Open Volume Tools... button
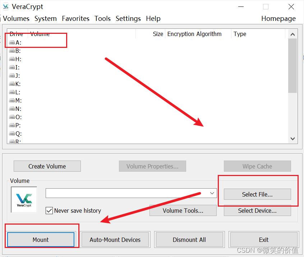The height and width of the screenshot is (257, 304). point(183,211)
